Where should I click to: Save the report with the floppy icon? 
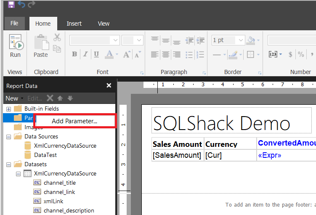click(x=11, y=5)
